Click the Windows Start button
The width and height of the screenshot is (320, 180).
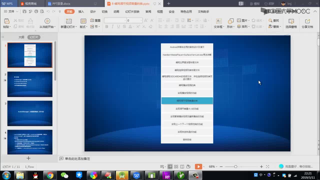6,175
